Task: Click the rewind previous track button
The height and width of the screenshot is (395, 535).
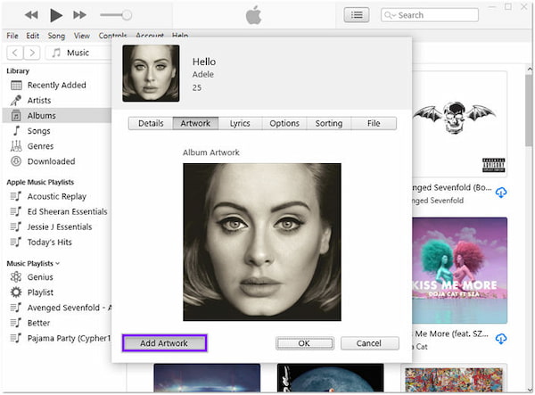Action: 31,15
